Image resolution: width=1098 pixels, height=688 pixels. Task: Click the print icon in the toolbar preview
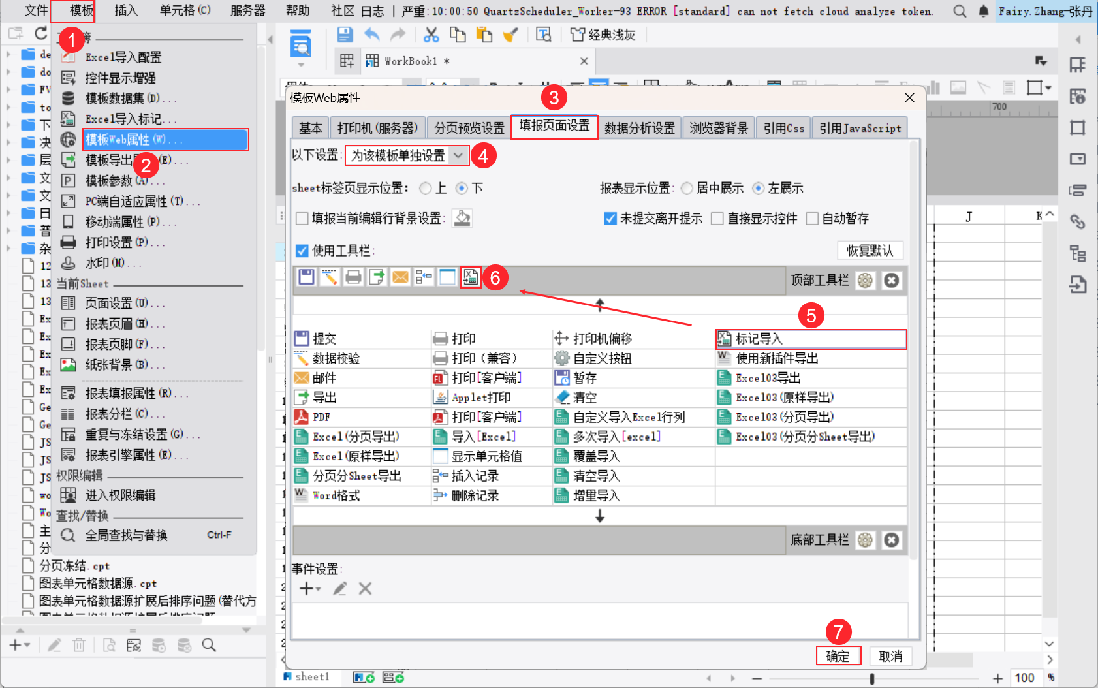pyautogui.click(x=353, y=277)
